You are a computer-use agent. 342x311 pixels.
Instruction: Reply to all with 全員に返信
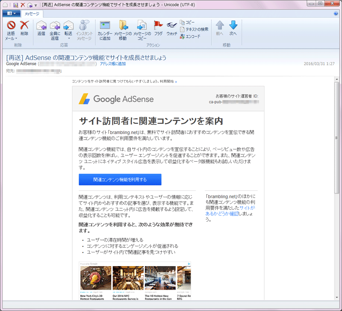click(55, 30)
